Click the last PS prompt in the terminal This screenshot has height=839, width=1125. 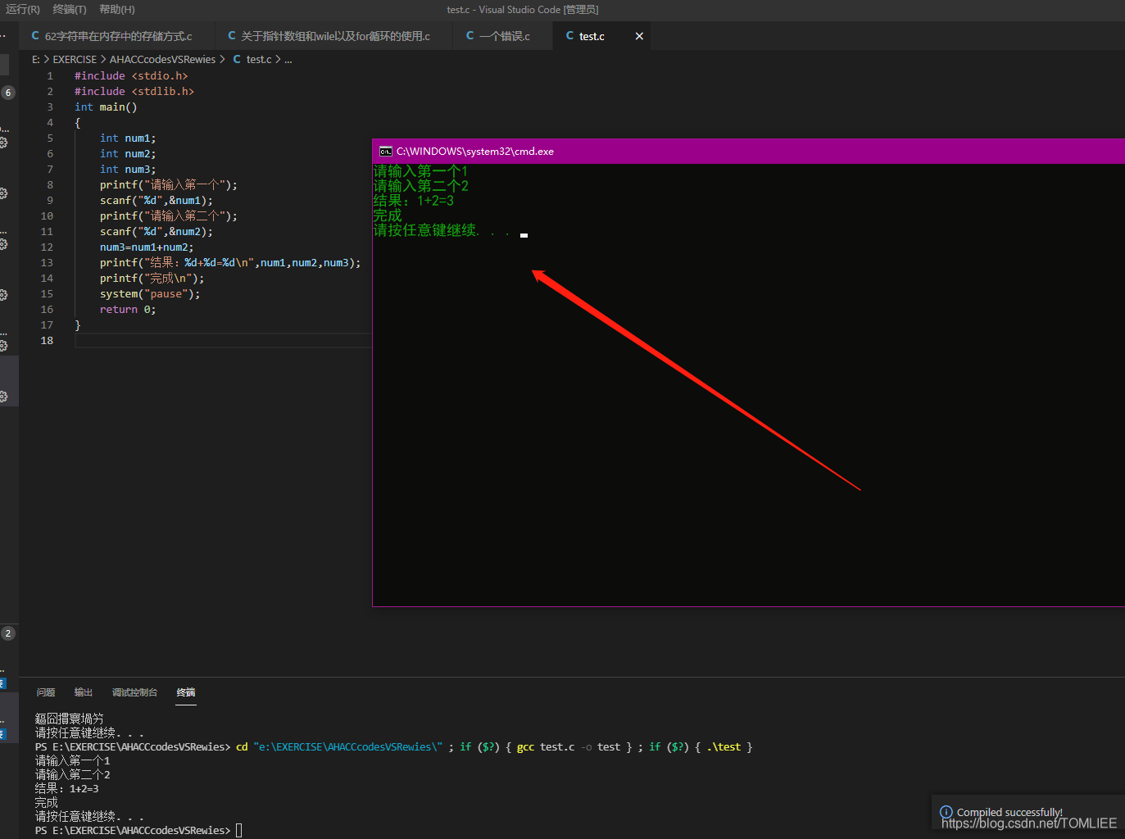[133, 830]
